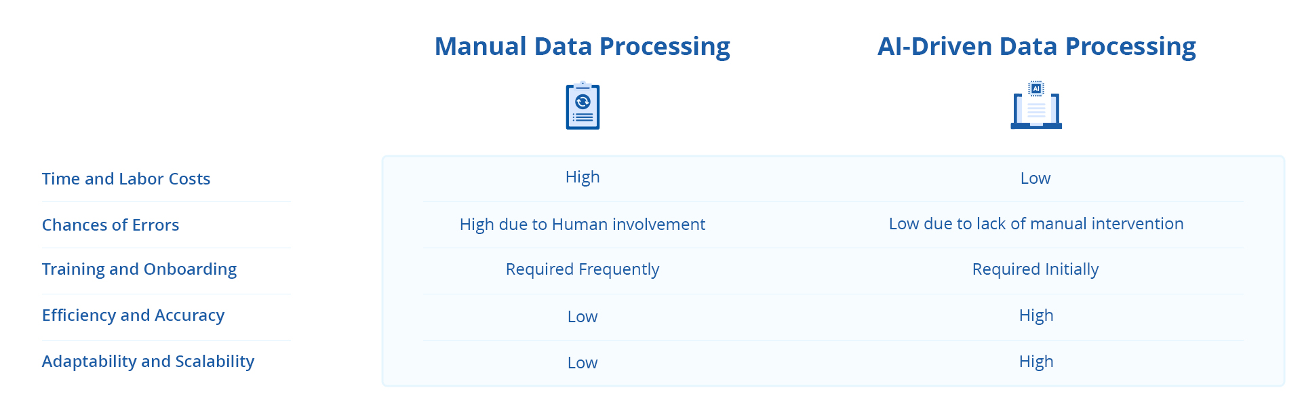Open the Training and Onboarding row label
Image resolution: width=1302 pixels, height=407 pixels.
139,269
